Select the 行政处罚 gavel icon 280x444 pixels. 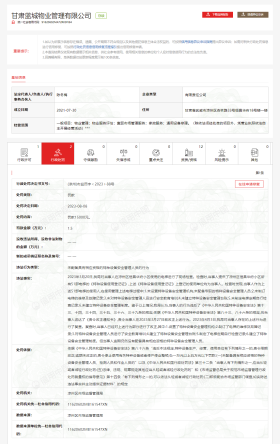[58, 152]
